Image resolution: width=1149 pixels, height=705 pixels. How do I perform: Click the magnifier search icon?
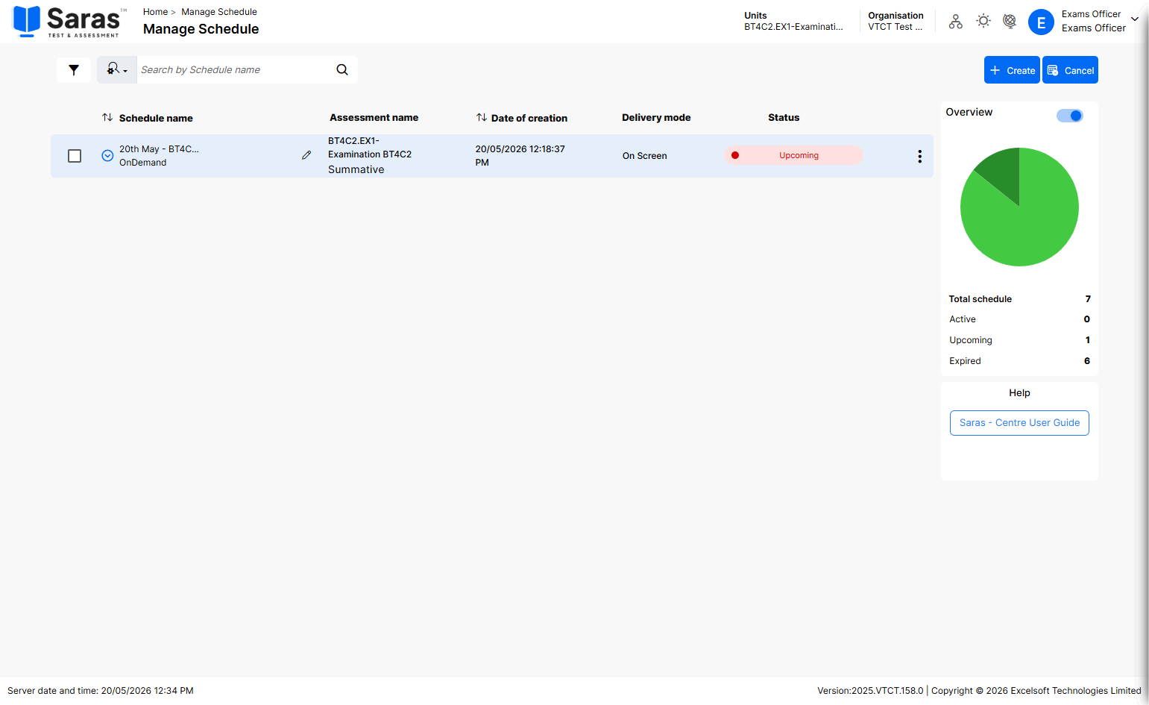[x=342, y=69]
